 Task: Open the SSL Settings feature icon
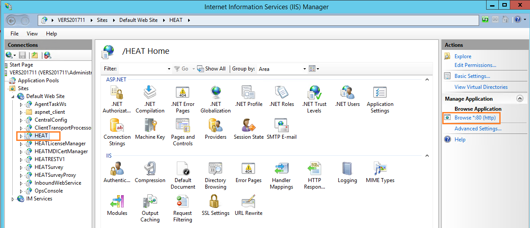(215, 202)
